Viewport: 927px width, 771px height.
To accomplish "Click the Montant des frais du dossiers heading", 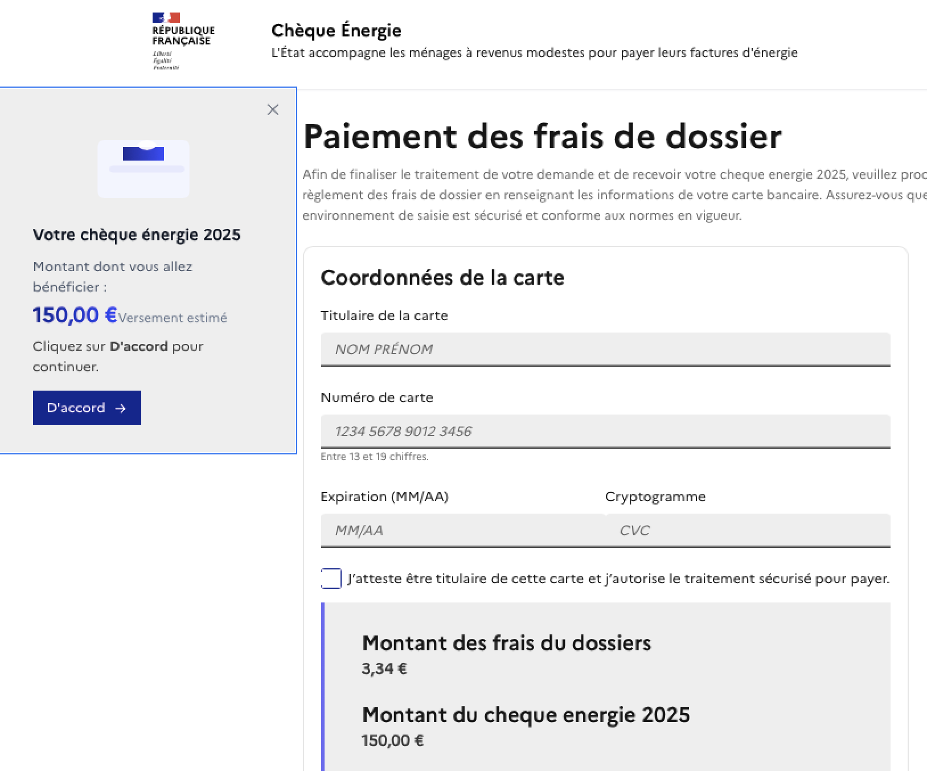I will click(506, 643).
